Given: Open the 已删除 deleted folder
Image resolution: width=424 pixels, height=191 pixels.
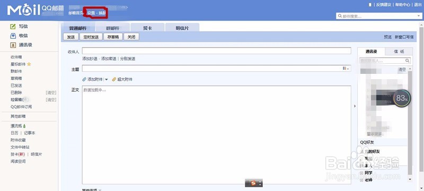Looking at the screenshot, I should click(x=16, y=92).
